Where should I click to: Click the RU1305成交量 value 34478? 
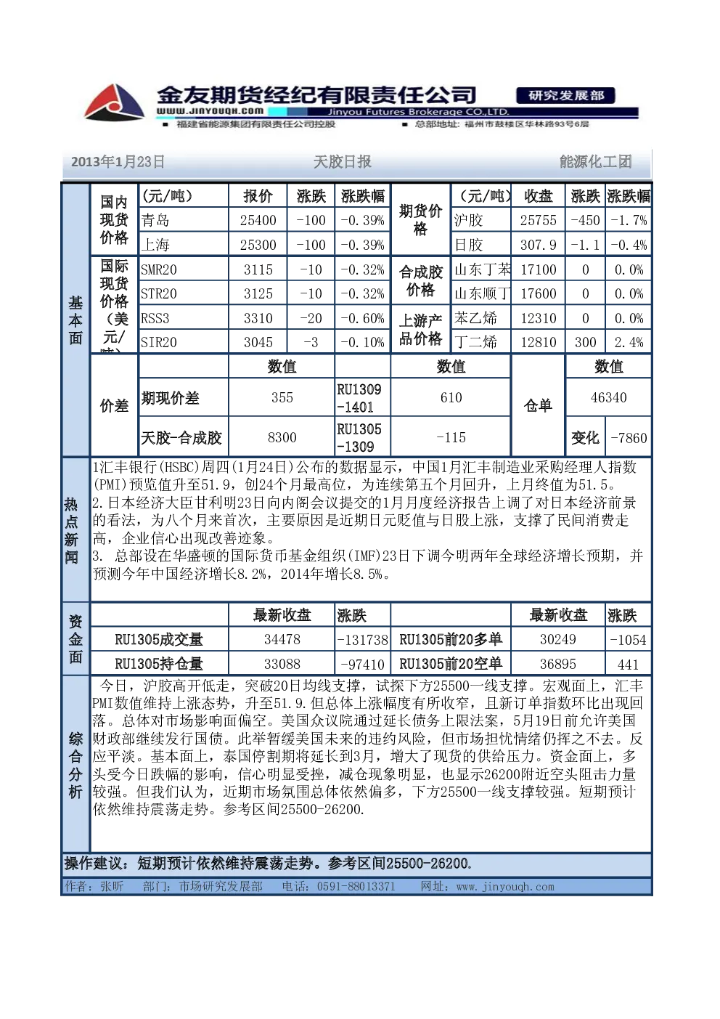coord(282,640)
